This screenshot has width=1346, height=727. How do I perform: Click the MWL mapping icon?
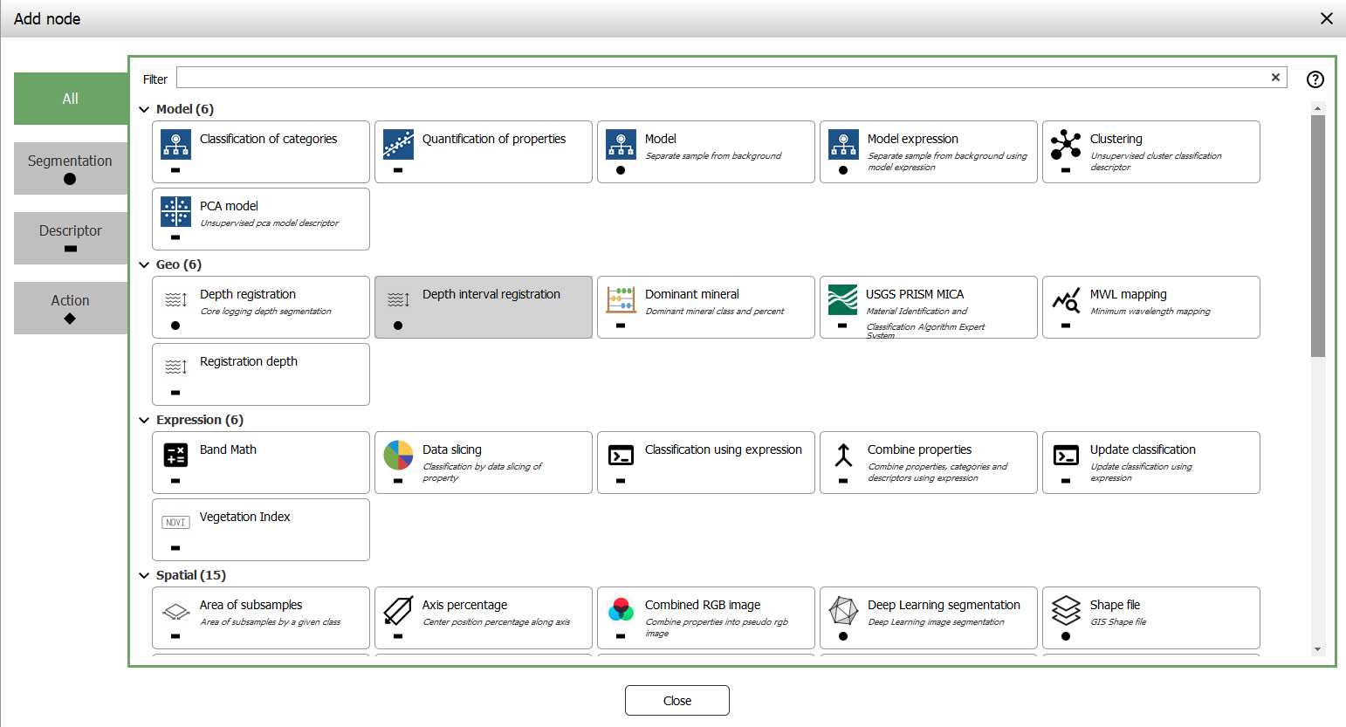(x=1066, y=300)
